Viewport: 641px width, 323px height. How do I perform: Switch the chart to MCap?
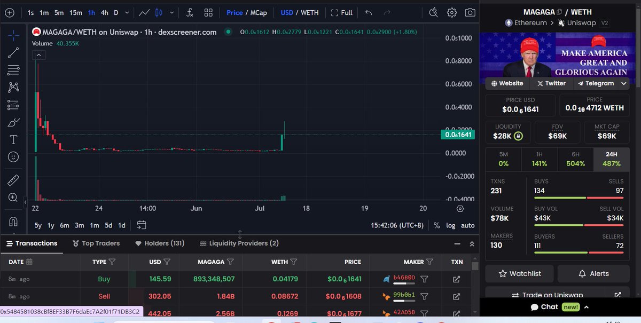click(x=260, y=12)
